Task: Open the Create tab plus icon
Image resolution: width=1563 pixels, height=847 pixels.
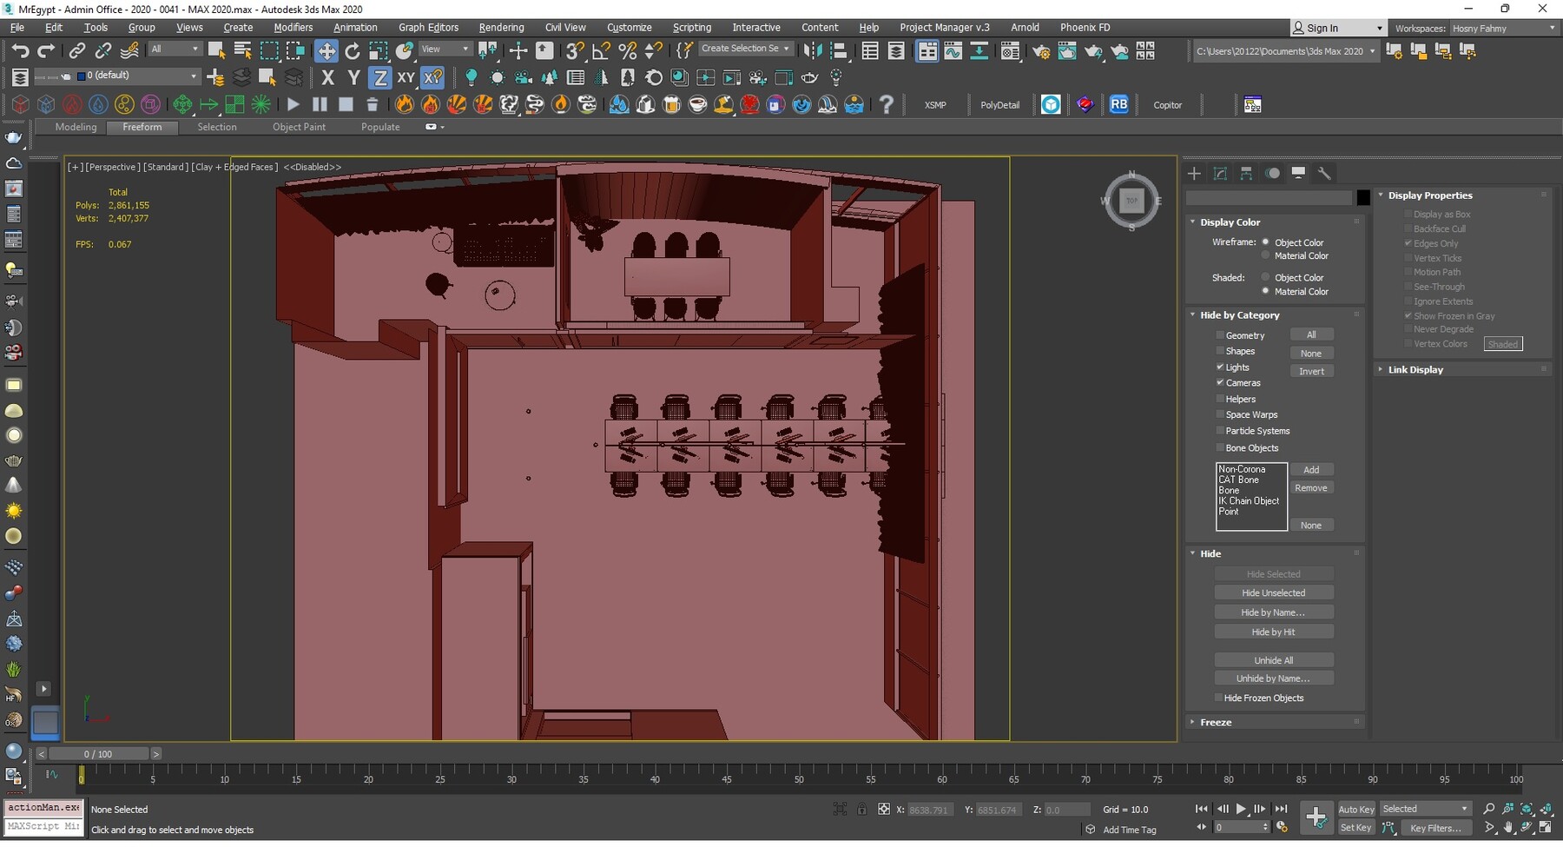Action: point(1194,174)
